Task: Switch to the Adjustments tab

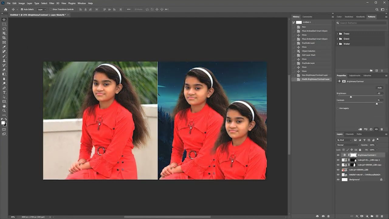Action: pos(355,75)
